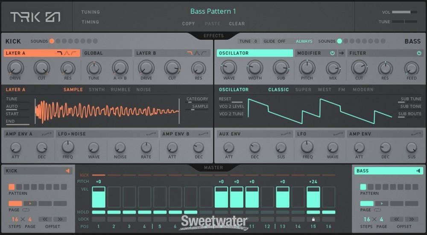The image size is (427, 235).
Task: Select Layer B band-pass filter icon
Action: pos(196,53)
